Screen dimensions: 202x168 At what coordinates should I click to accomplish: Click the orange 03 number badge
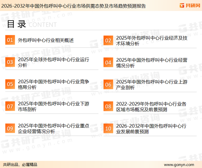(x=10, y=62)
